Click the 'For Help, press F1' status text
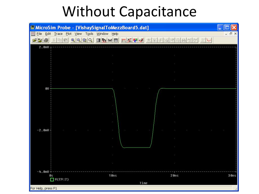 tap(44, 188)
